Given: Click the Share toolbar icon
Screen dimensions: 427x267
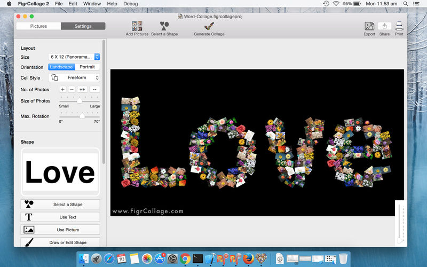Looking at the screenshot, I should [x=384, y=26].
